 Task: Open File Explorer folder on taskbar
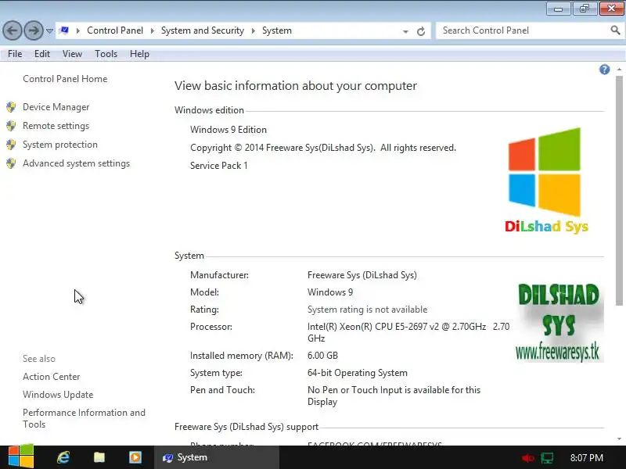(99, 457)
